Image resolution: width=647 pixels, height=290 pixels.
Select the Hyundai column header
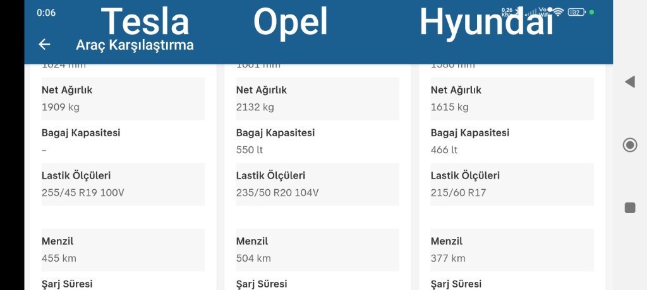coord(486,22)
